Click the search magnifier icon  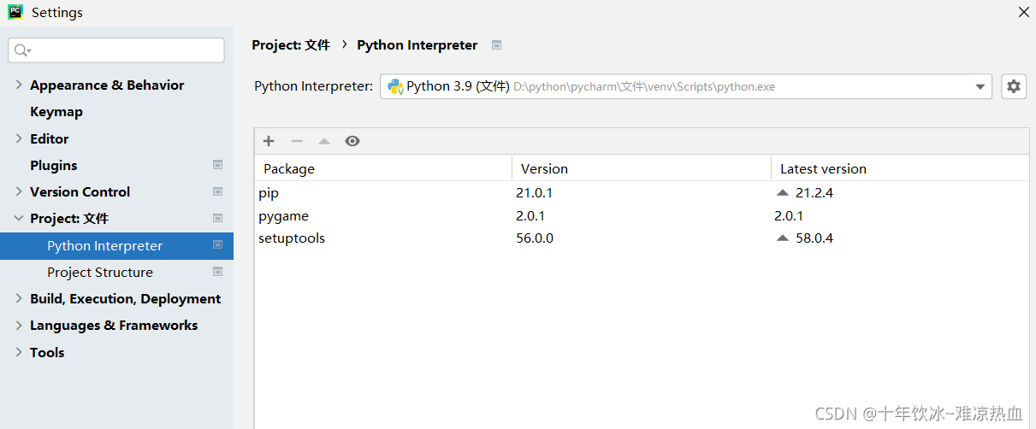pyautogui.click(x=22, y=50)
